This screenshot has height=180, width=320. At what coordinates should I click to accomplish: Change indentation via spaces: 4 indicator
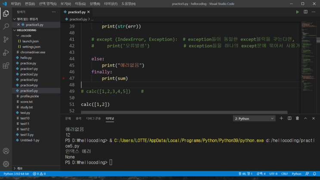tap(261, 174)
